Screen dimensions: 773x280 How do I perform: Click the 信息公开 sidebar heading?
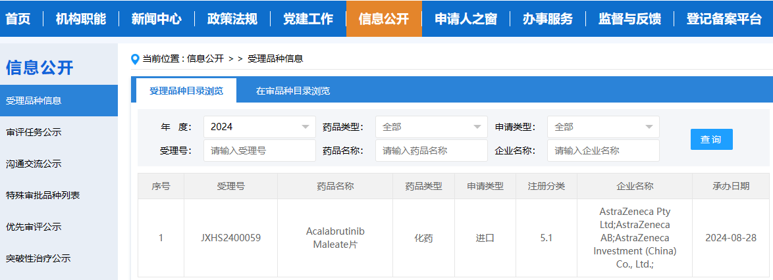(x=40, y=68)
